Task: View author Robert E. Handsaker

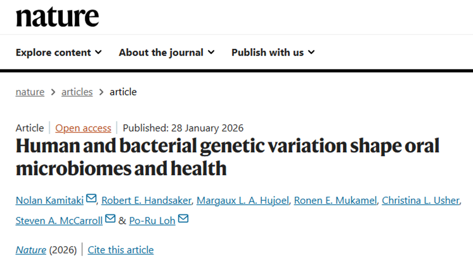Action: coord(147,200)
